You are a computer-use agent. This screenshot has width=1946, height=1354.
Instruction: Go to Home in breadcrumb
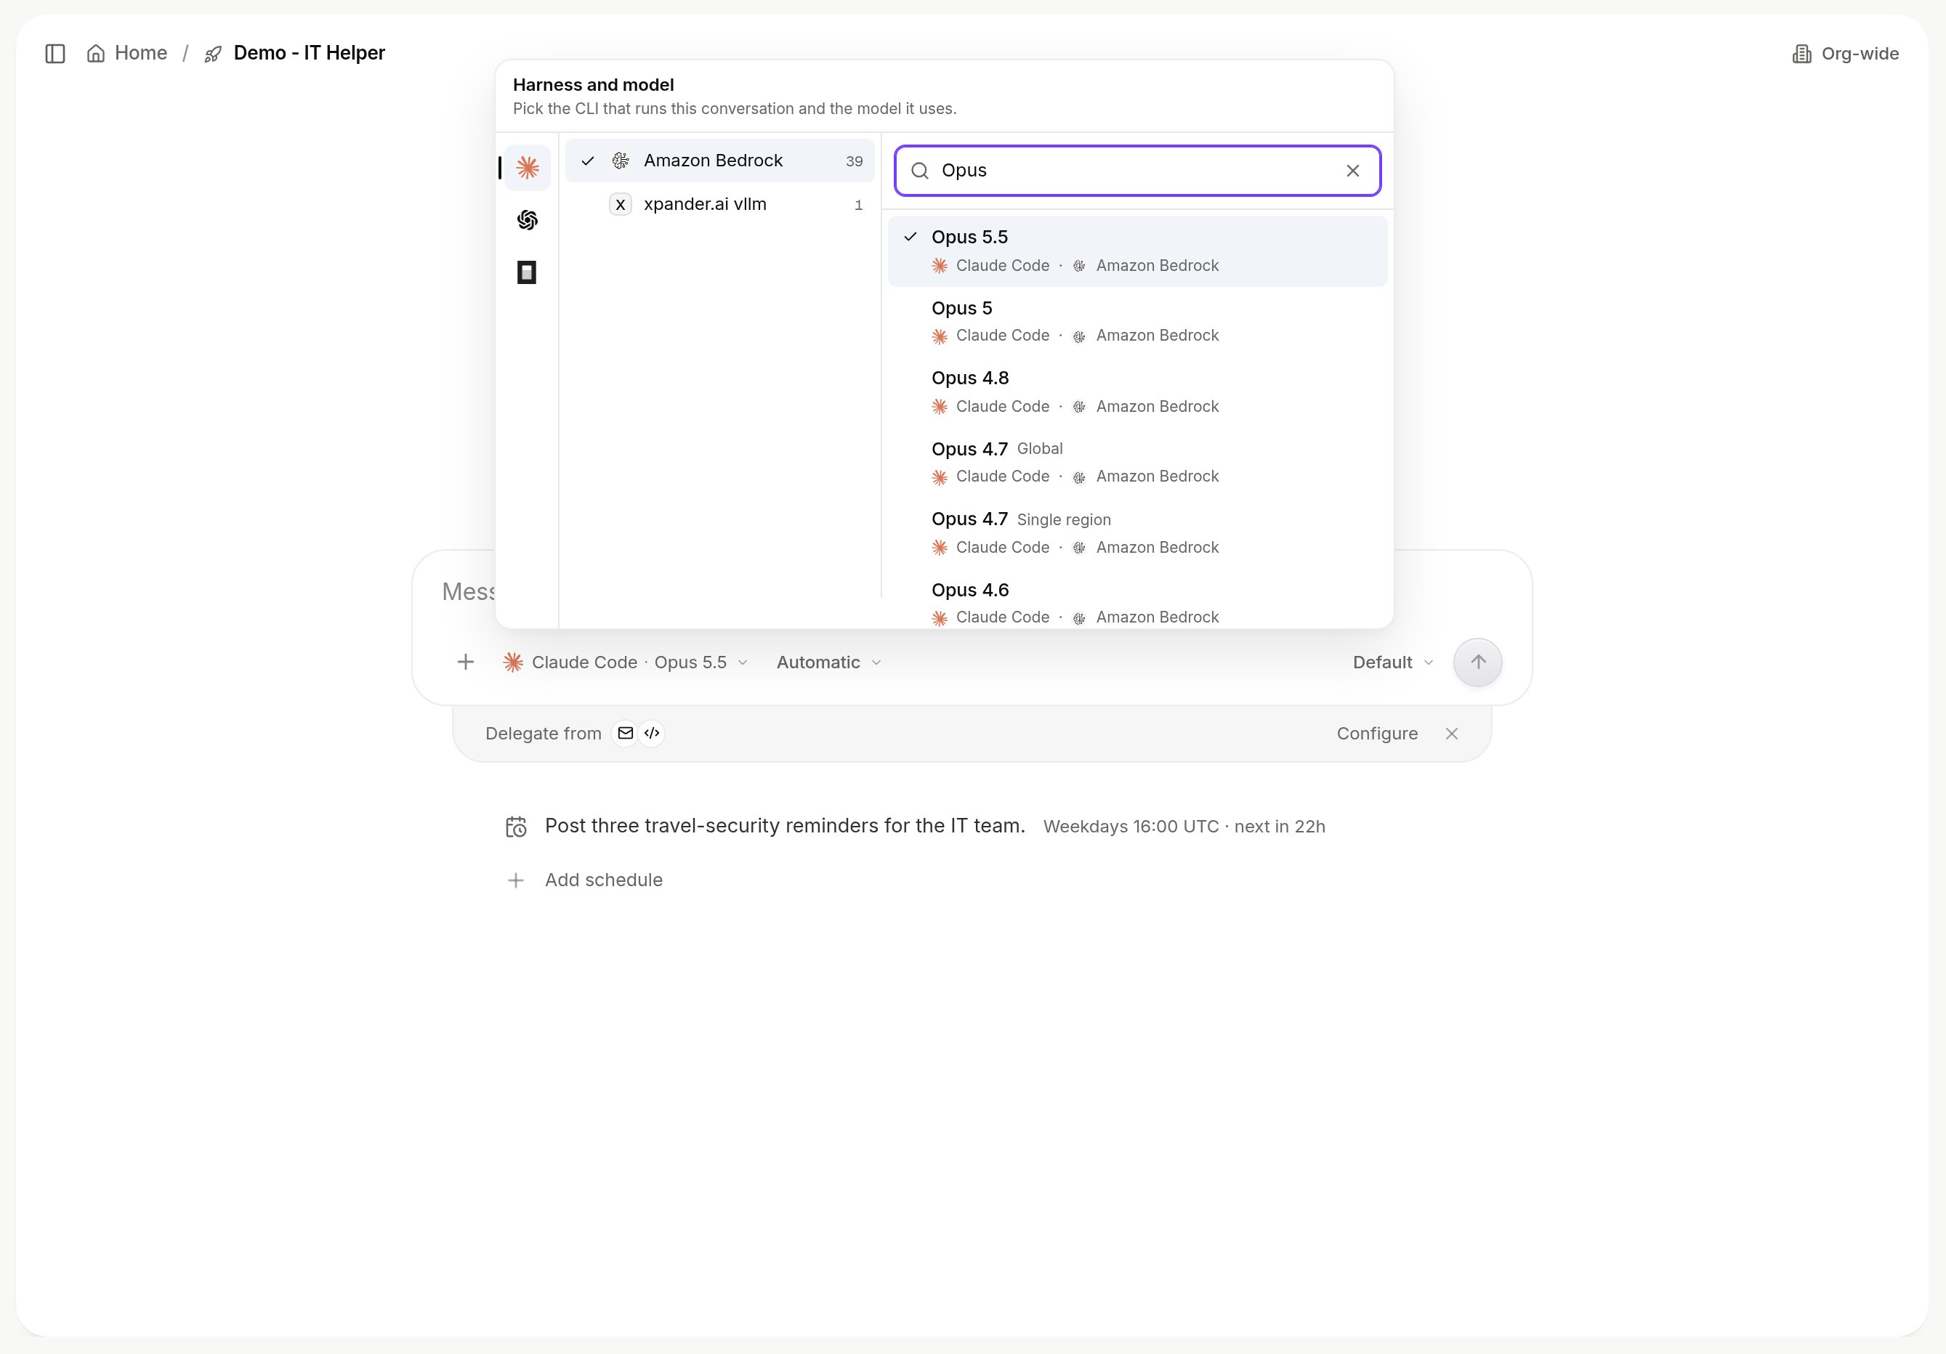[127, 53]
